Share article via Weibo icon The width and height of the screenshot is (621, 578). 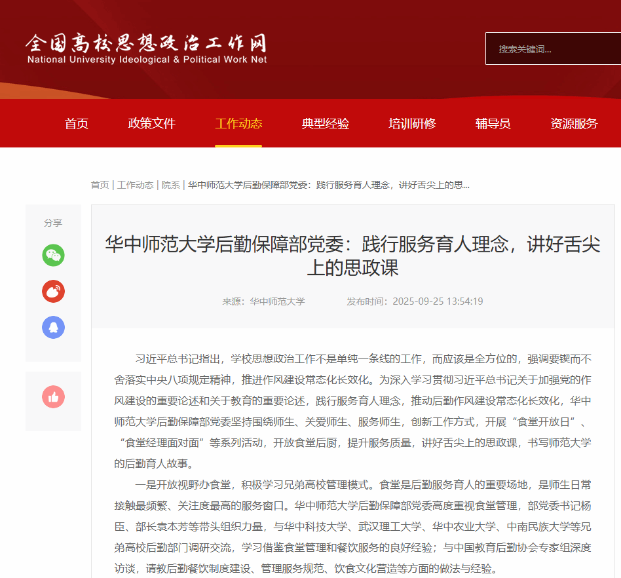(x=53, y=291)
